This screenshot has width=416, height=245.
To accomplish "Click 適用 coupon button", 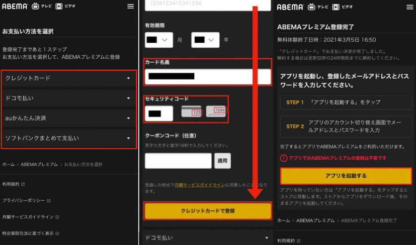I will [x=222, y=161].
